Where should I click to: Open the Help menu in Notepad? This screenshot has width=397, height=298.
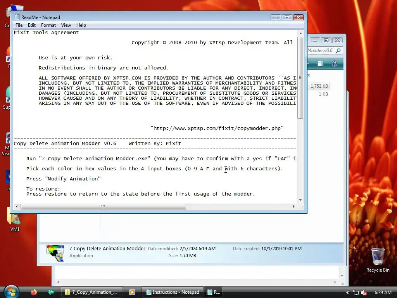tap(81, 25)
